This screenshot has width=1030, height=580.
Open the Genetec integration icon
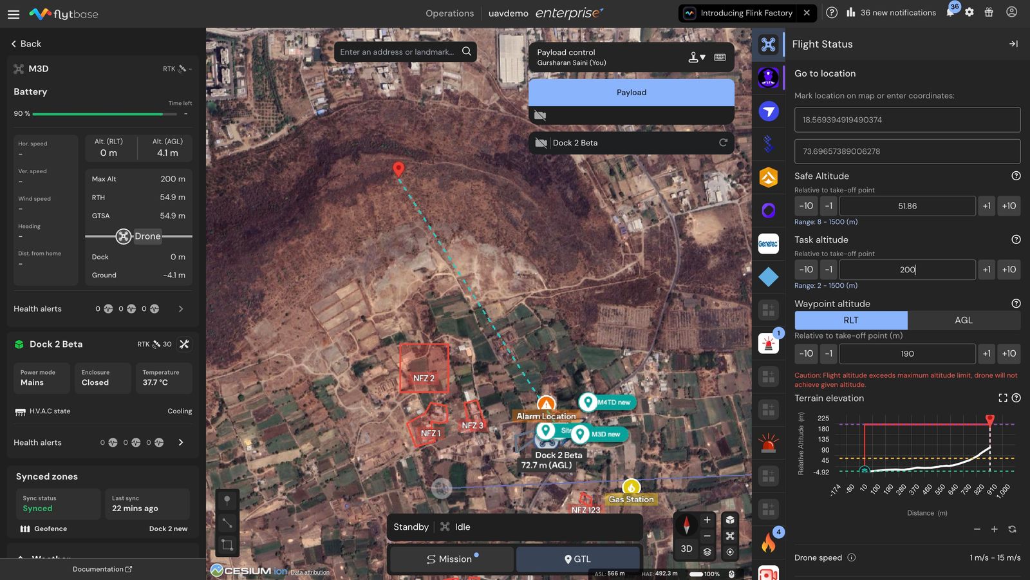click(x=769, y=244)
